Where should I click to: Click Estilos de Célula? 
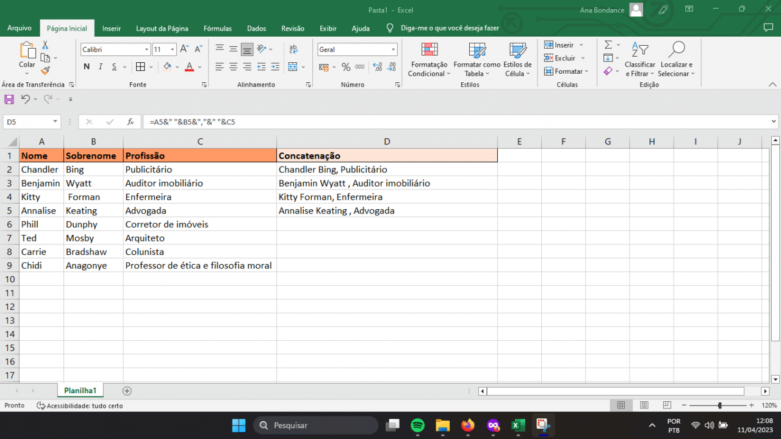pyautogui.click(x=517, y=59)
